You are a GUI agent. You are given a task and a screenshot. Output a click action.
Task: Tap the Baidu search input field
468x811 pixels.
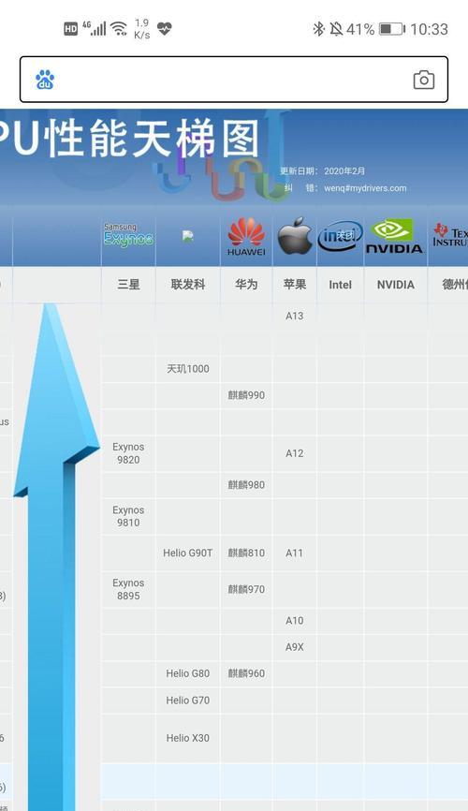(234, 80)
